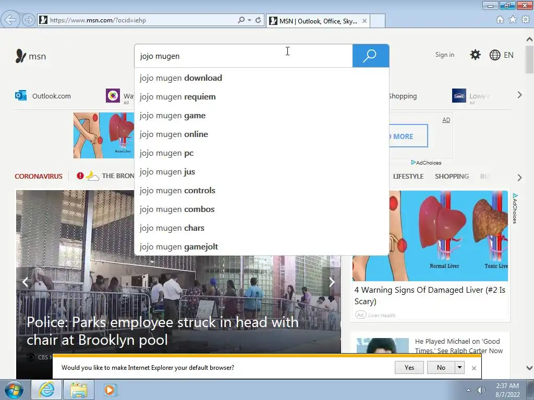Click the Shopping shortcut link
The width and height of the screenshot is (534, 400).
pos(403,96)
